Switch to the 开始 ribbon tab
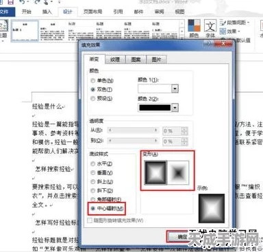 coord(26,12)
